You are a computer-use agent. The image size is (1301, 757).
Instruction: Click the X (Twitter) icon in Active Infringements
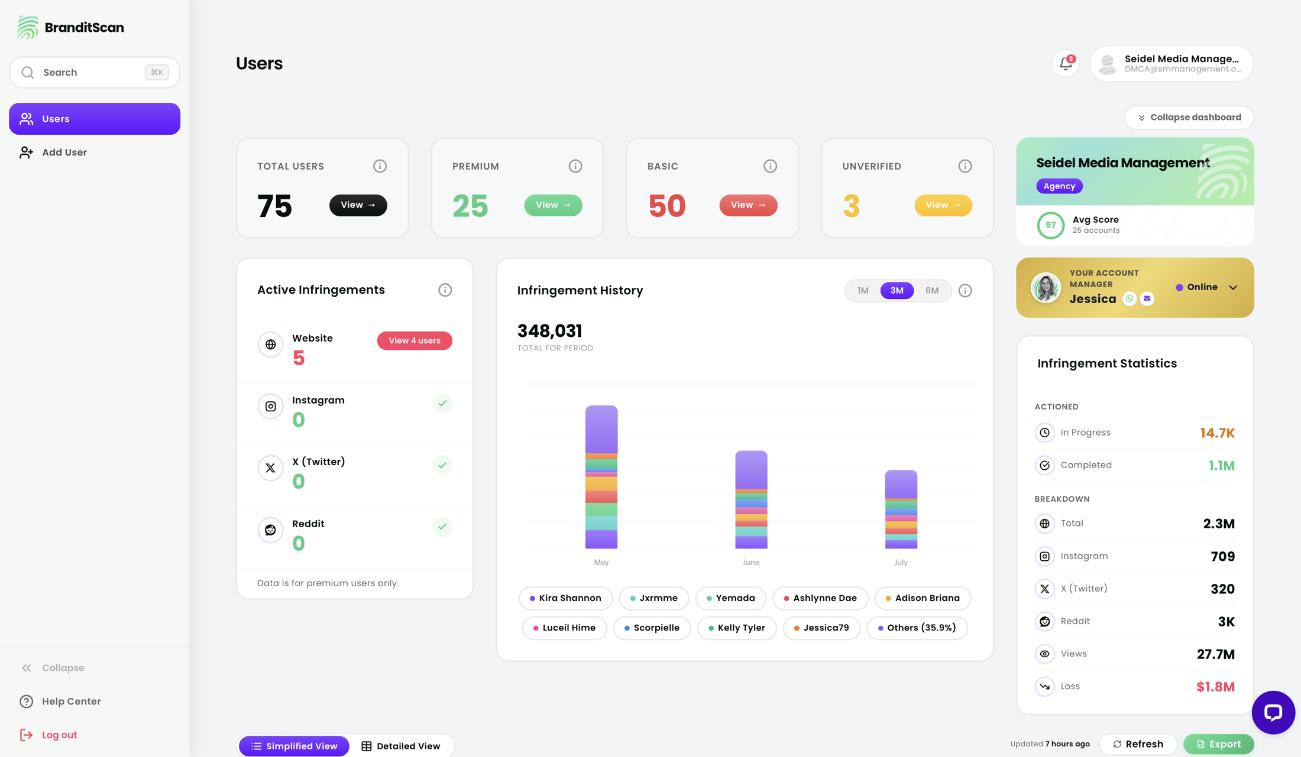(270, 468)
